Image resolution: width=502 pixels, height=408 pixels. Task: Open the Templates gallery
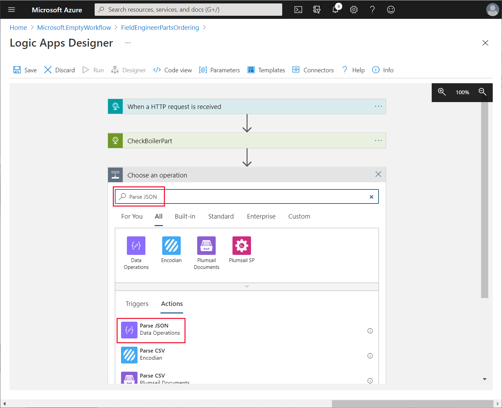[266, 70]
